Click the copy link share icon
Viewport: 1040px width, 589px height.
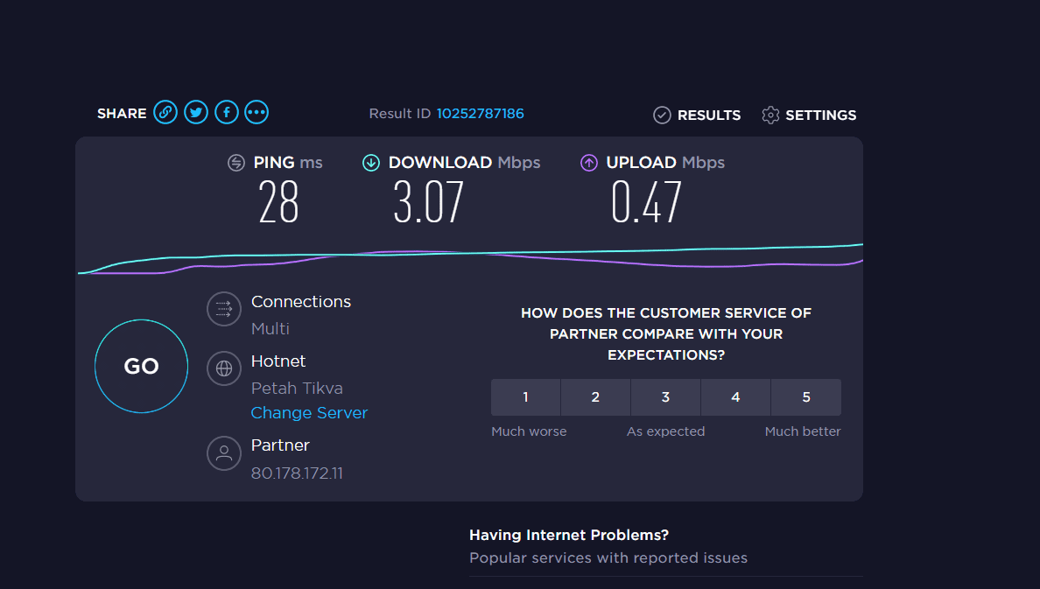(165, 112)
